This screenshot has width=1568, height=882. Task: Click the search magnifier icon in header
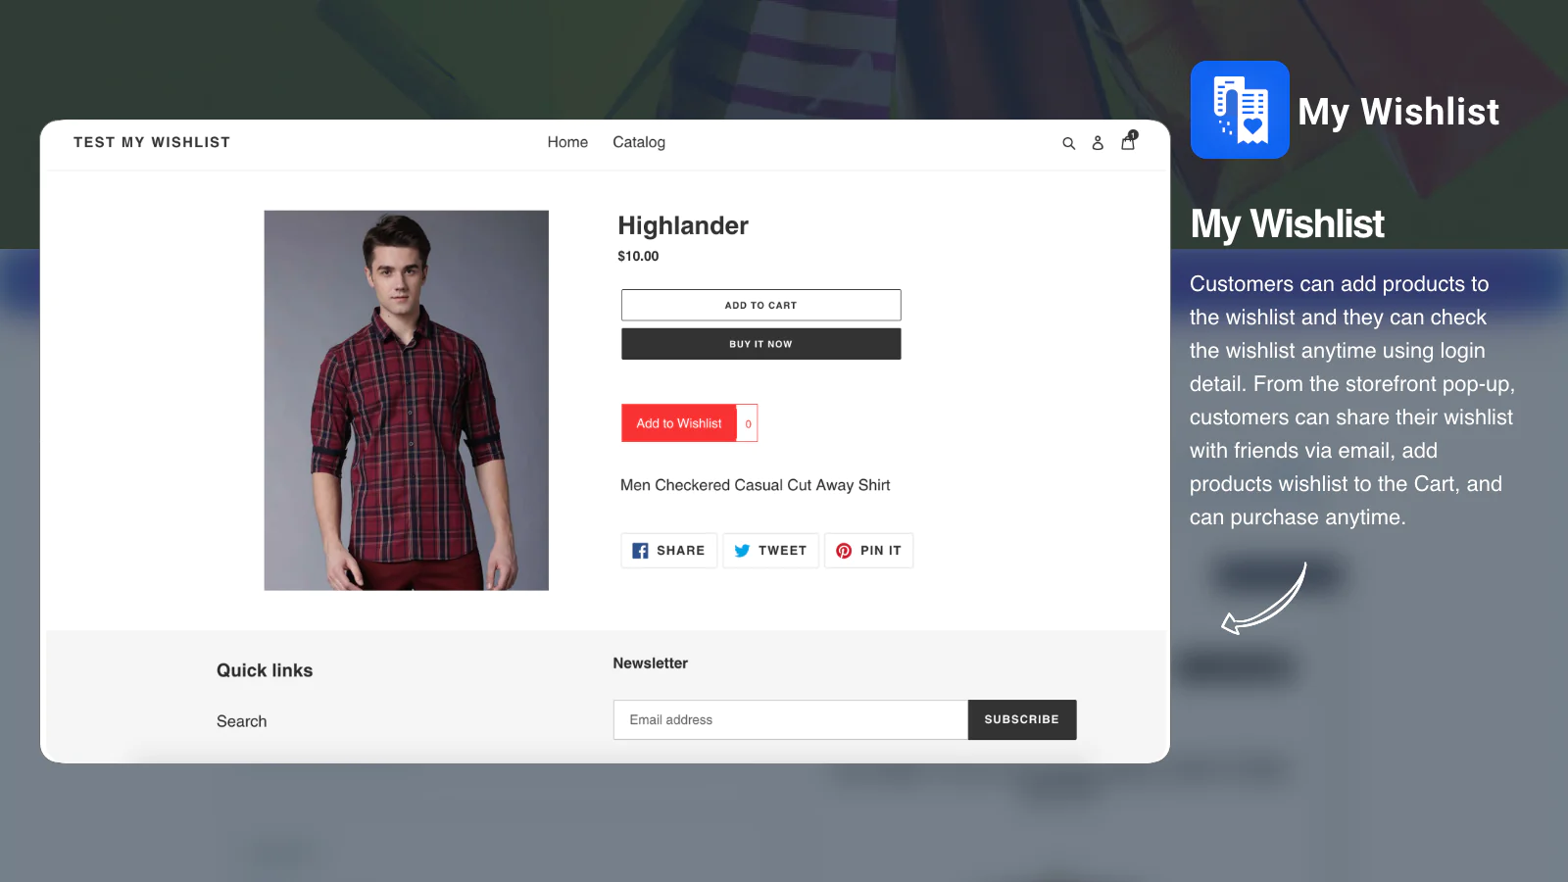click(1068, 143)
